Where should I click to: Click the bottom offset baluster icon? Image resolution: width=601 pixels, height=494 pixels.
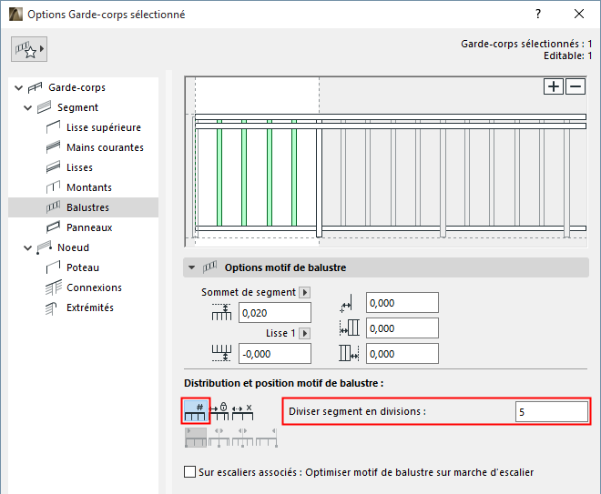[221, 353]
